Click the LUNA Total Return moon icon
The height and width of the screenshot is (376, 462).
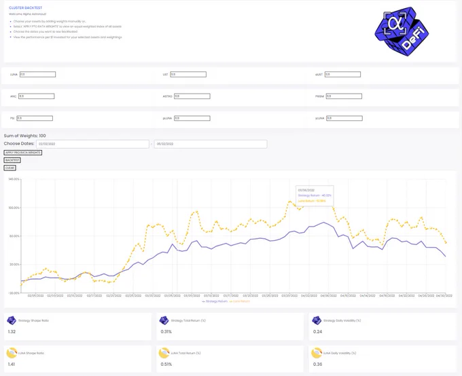point(164,353)
